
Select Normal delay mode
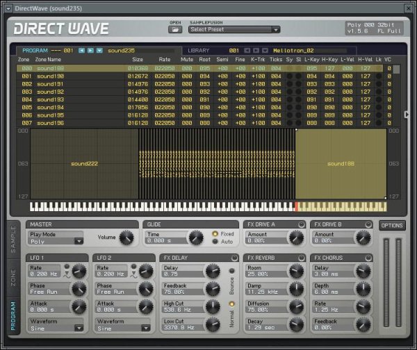[x=231, y=303]
